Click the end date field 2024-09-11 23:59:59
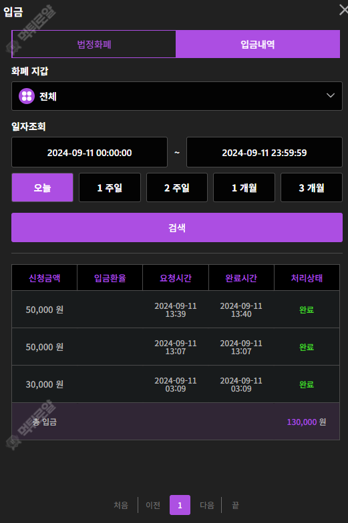Image resolution: width=348 pixels, height=523 pixels. 265,152
